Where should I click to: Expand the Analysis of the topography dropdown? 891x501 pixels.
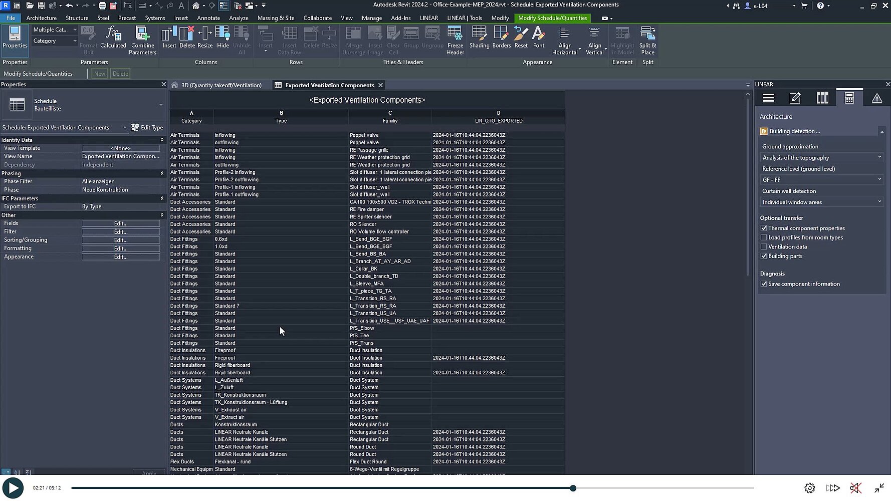click(821, 158)
